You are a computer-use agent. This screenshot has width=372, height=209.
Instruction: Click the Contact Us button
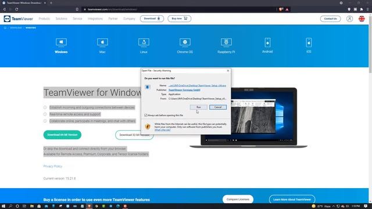click(x=330, y=19)
